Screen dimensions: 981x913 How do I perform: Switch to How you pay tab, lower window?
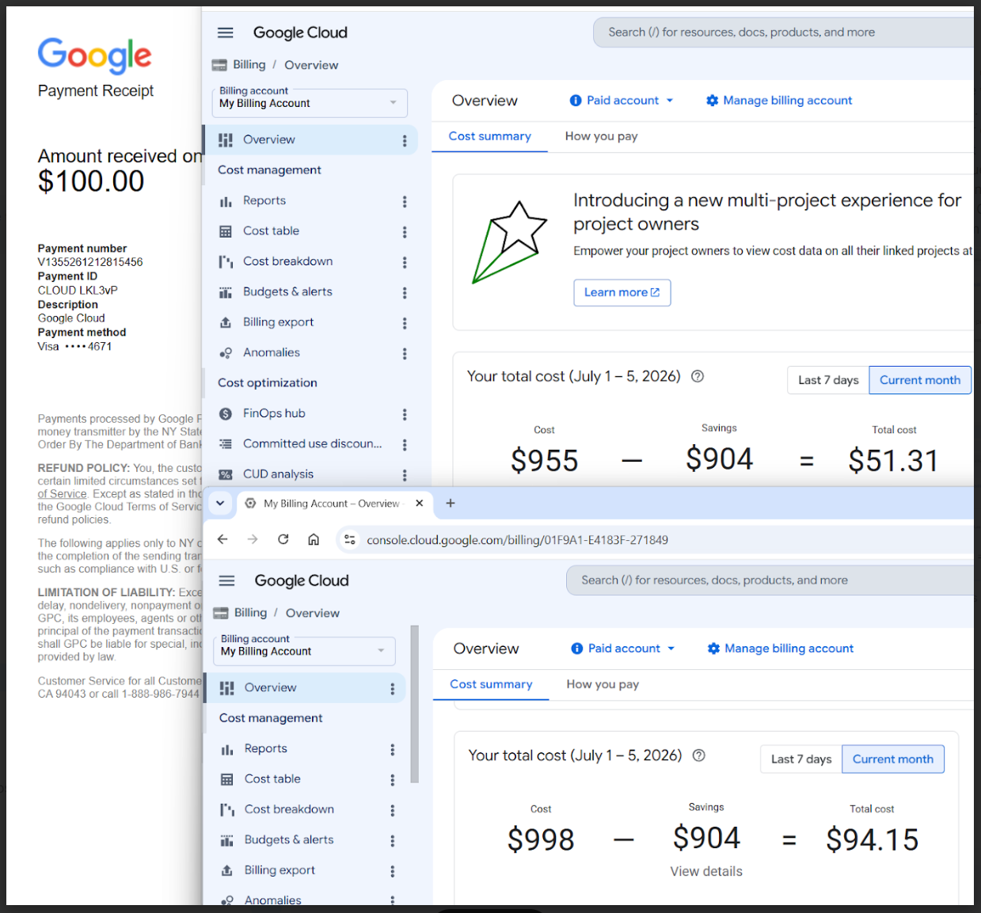tap(603, 684)
